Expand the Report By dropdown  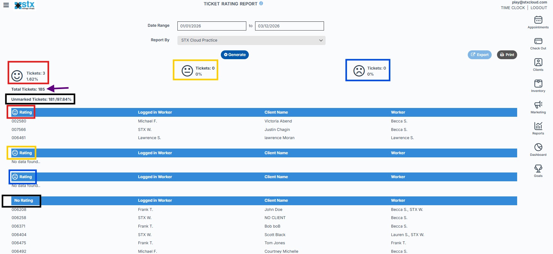pyautogui.click(x=251, y=40)
